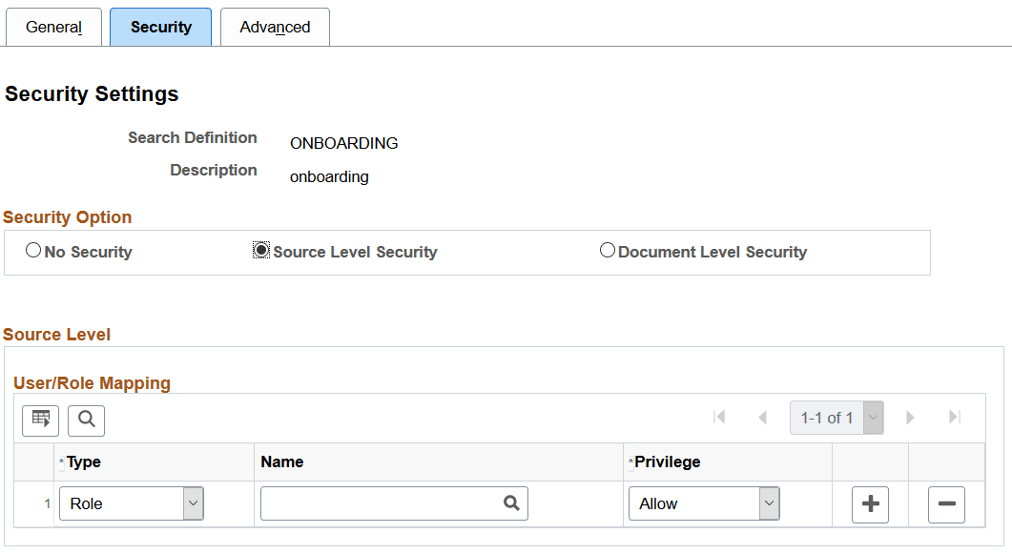Click the last-page pagination arrow
The width and height of the screenshot is (1012, 554).
click(x=953, y=417)
